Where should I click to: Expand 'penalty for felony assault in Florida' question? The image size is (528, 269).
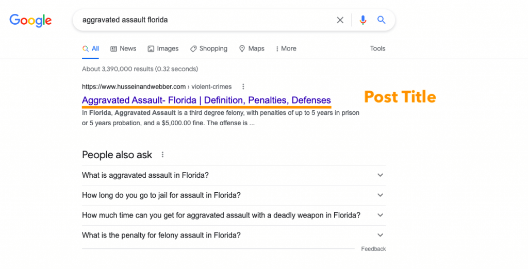[234, 236]
